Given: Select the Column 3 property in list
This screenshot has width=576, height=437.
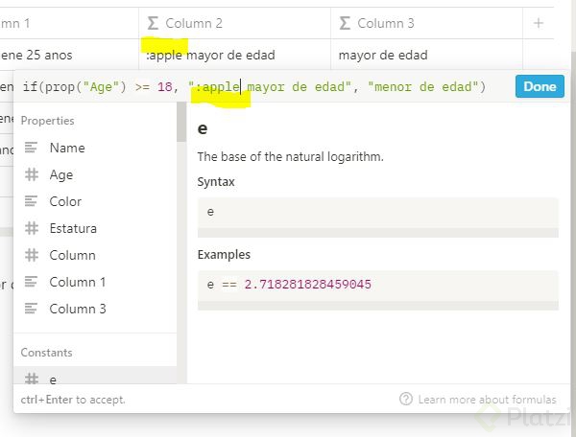Looking at the screenshot, I should 95,309.
